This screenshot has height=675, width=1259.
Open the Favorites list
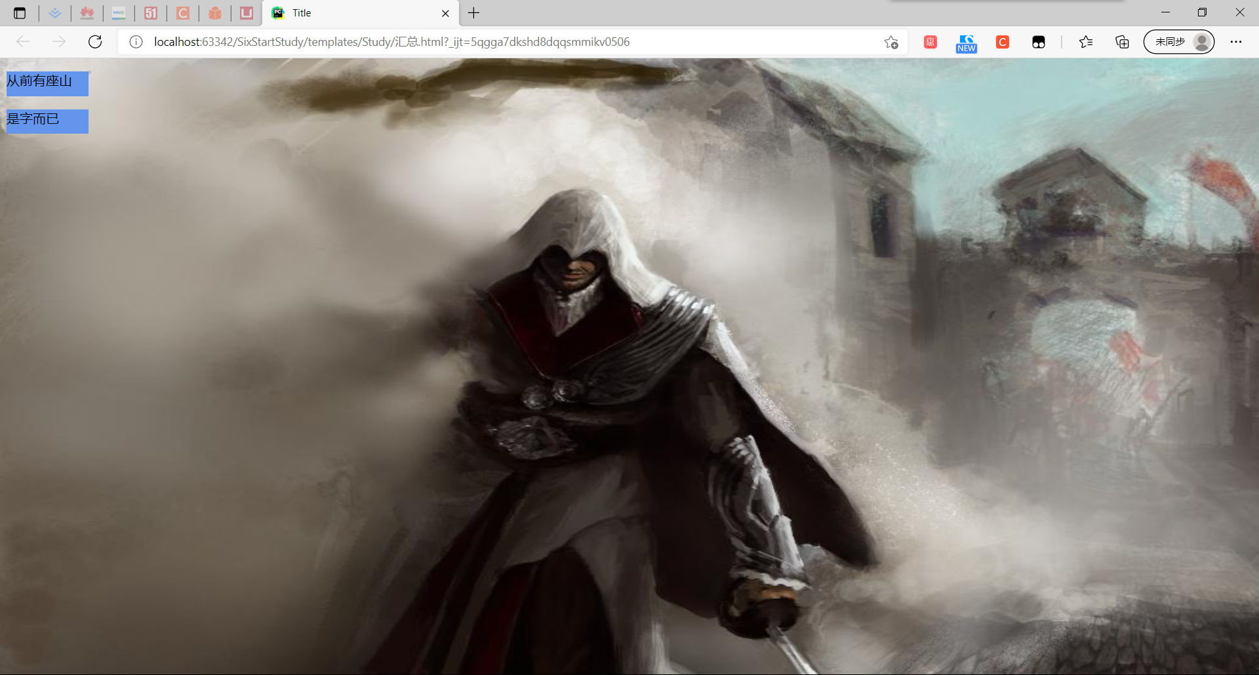coord(1086,42)
